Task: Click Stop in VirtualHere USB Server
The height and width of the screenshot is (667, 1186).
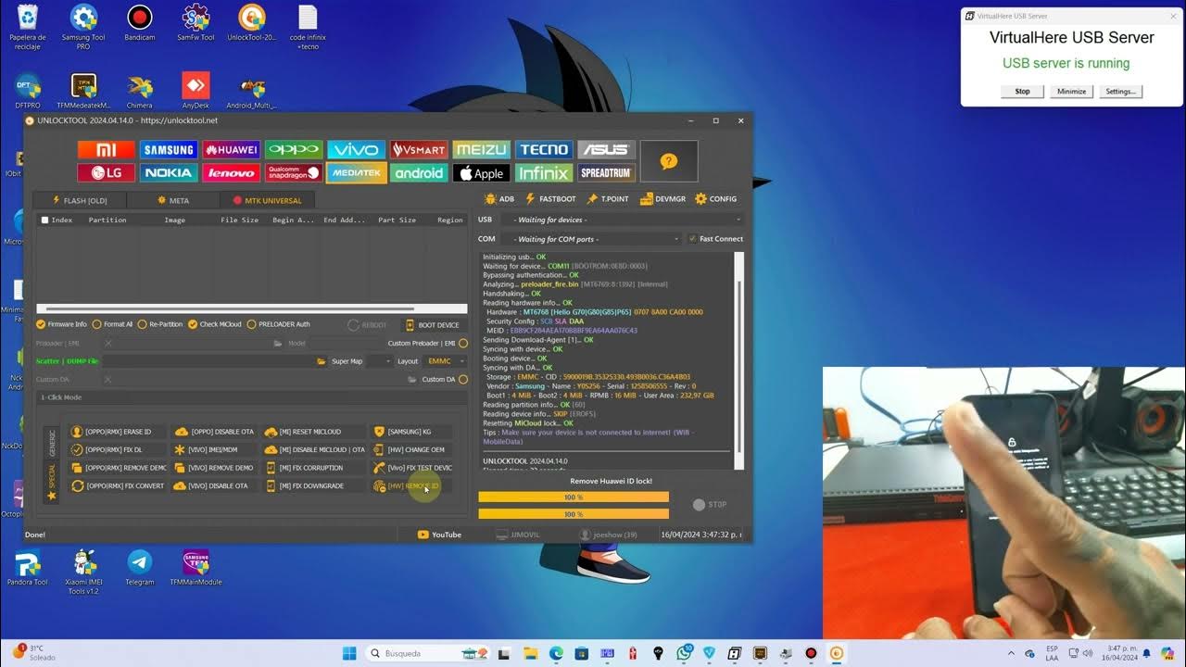Action: tap(1022, 92)
